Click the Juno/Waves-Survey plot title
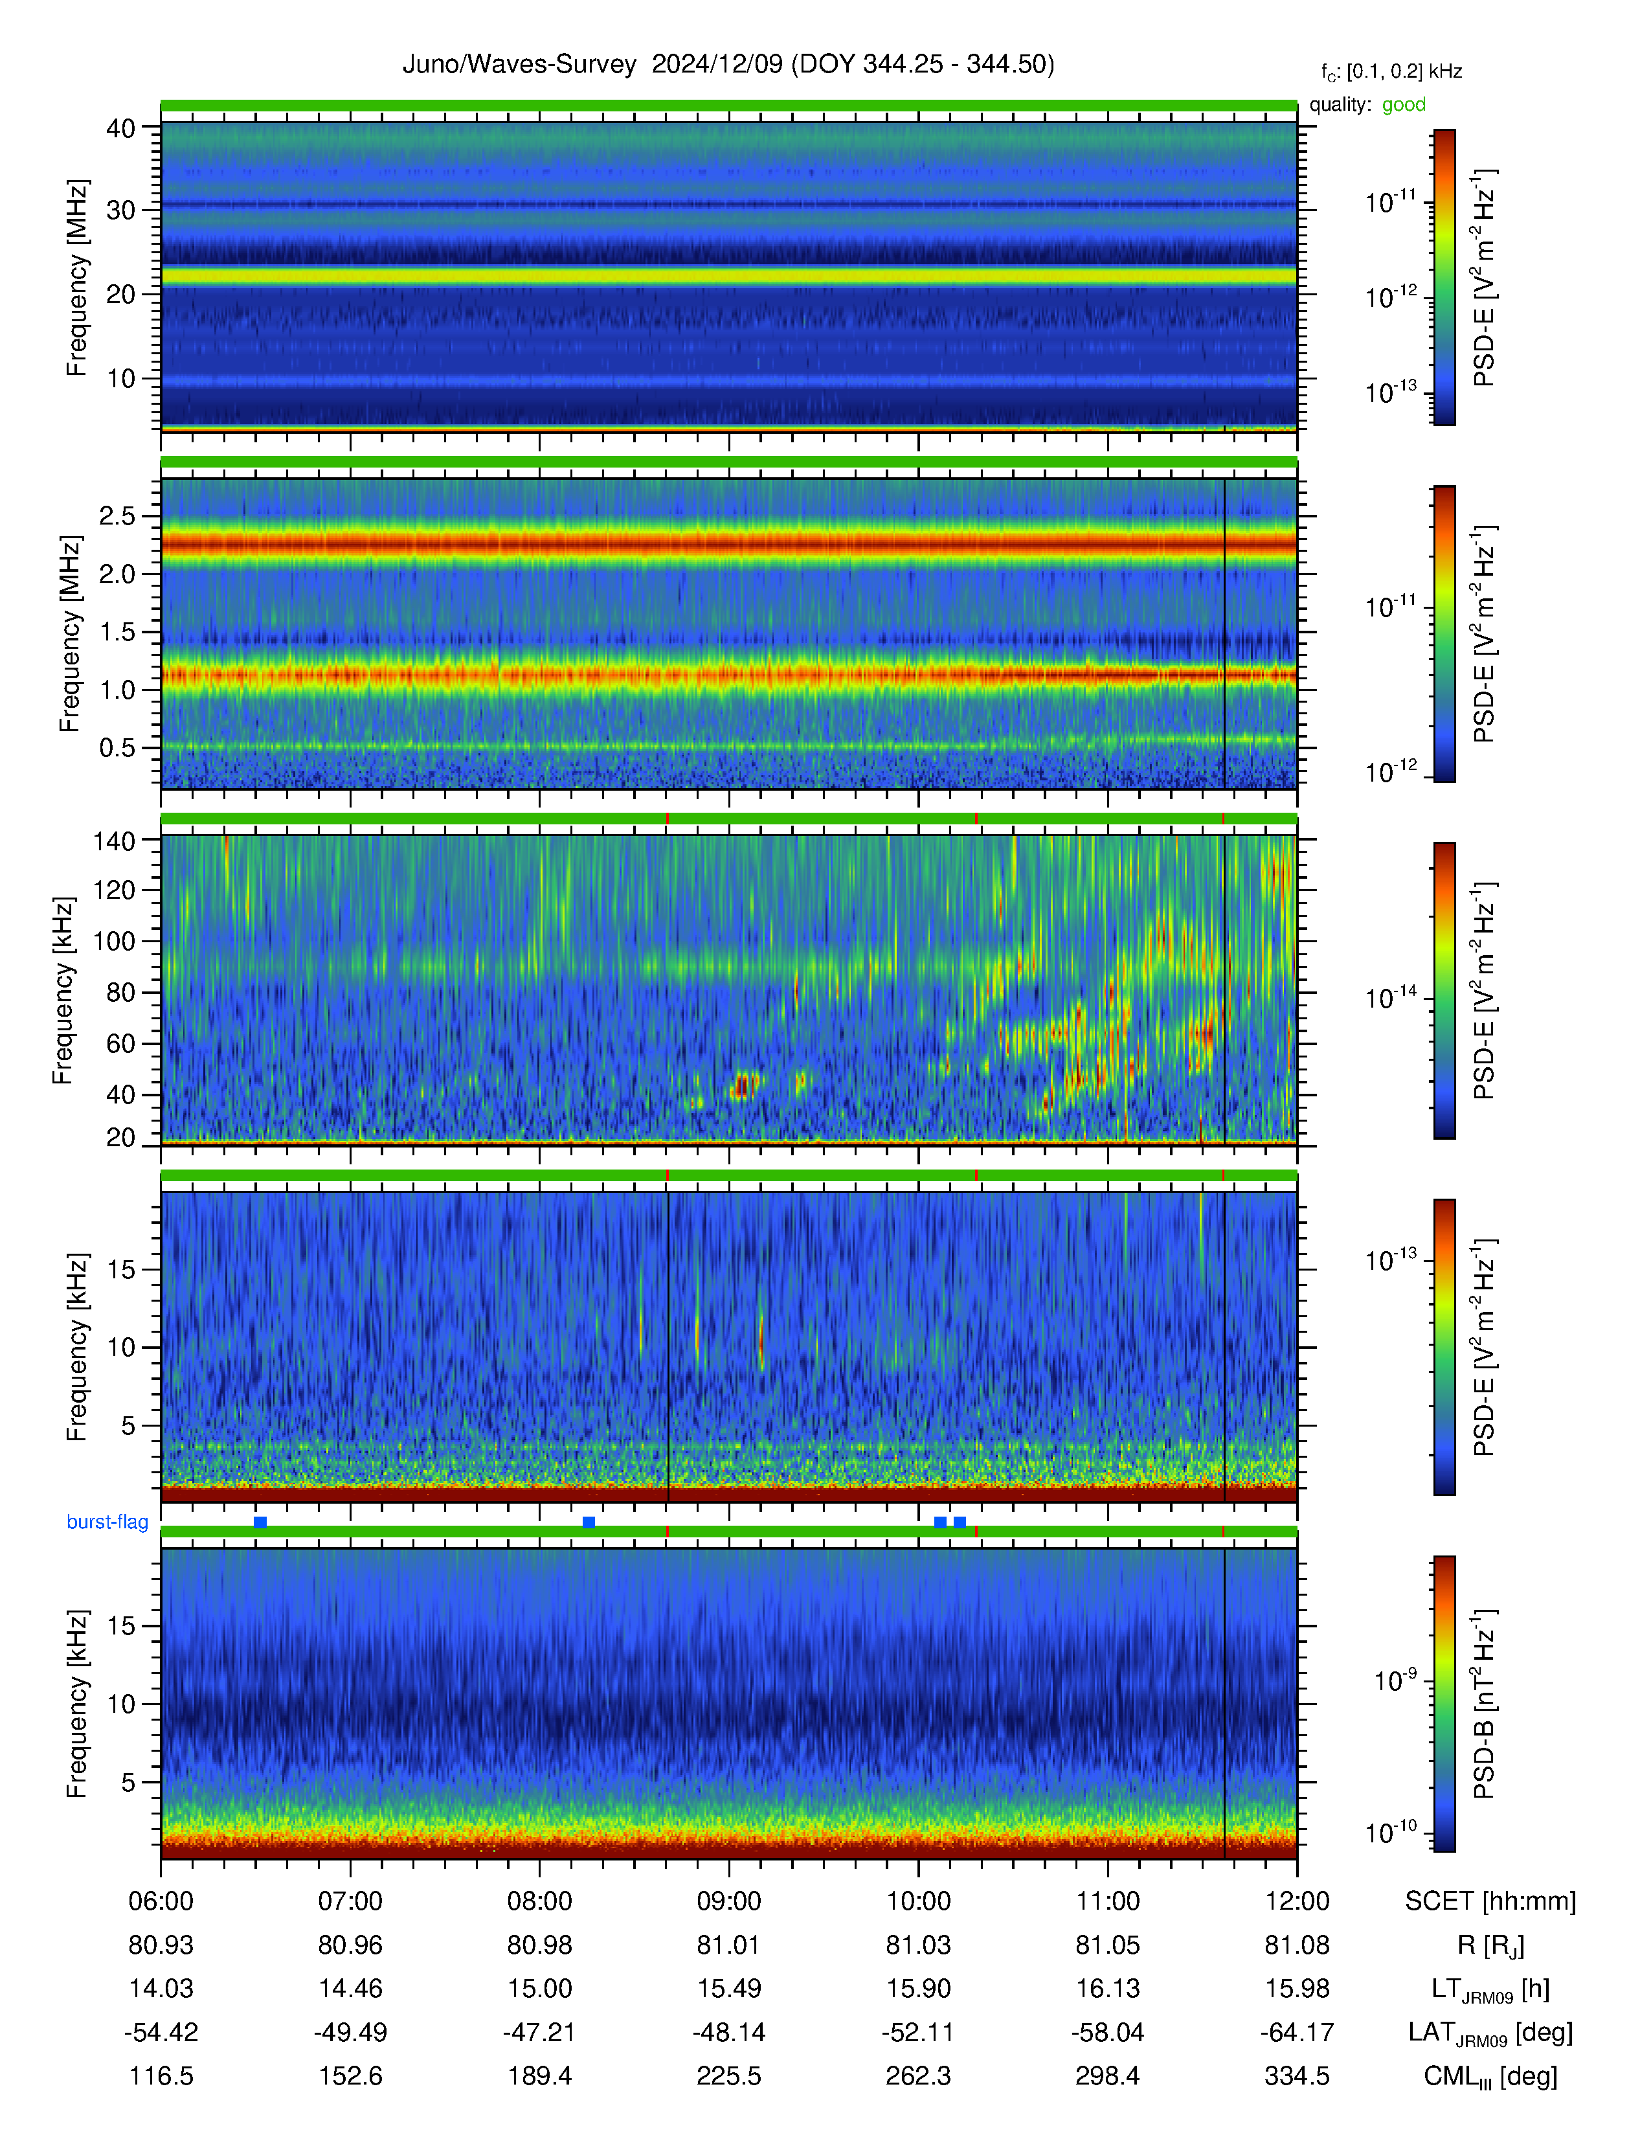Viewport: 1651px width, 2137px height. pyautogui.click(x=728, y=65)
